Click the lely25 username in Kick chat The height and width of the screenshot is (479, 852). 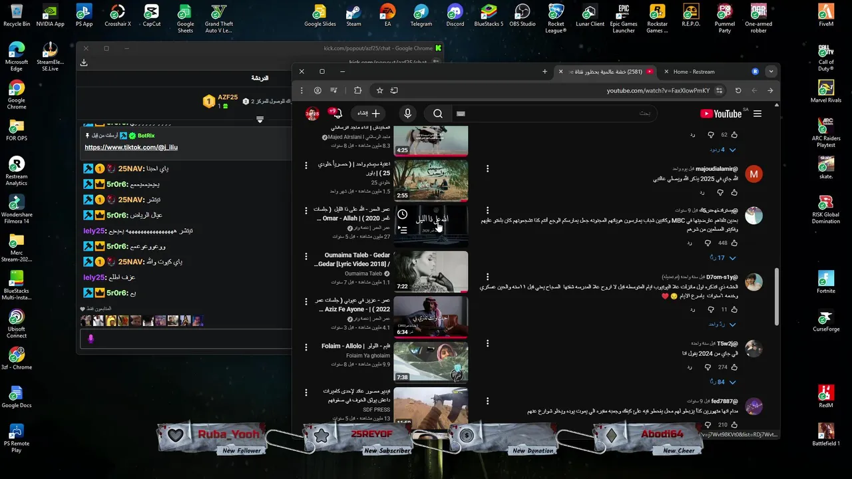[95, 231]
